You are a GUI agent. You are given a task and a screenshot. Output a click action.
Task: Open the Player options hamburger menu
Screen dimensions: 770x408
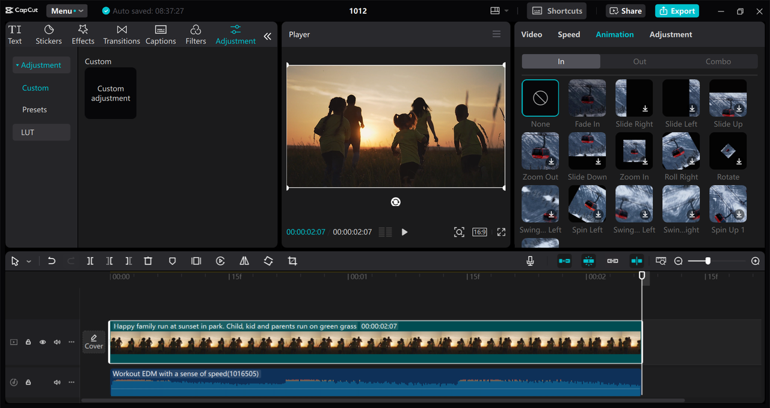(496, 34)
